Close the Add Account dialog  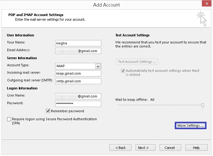click(207, 4)
